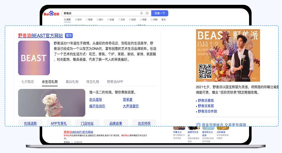Click the camera image search icon

[147, 13]
